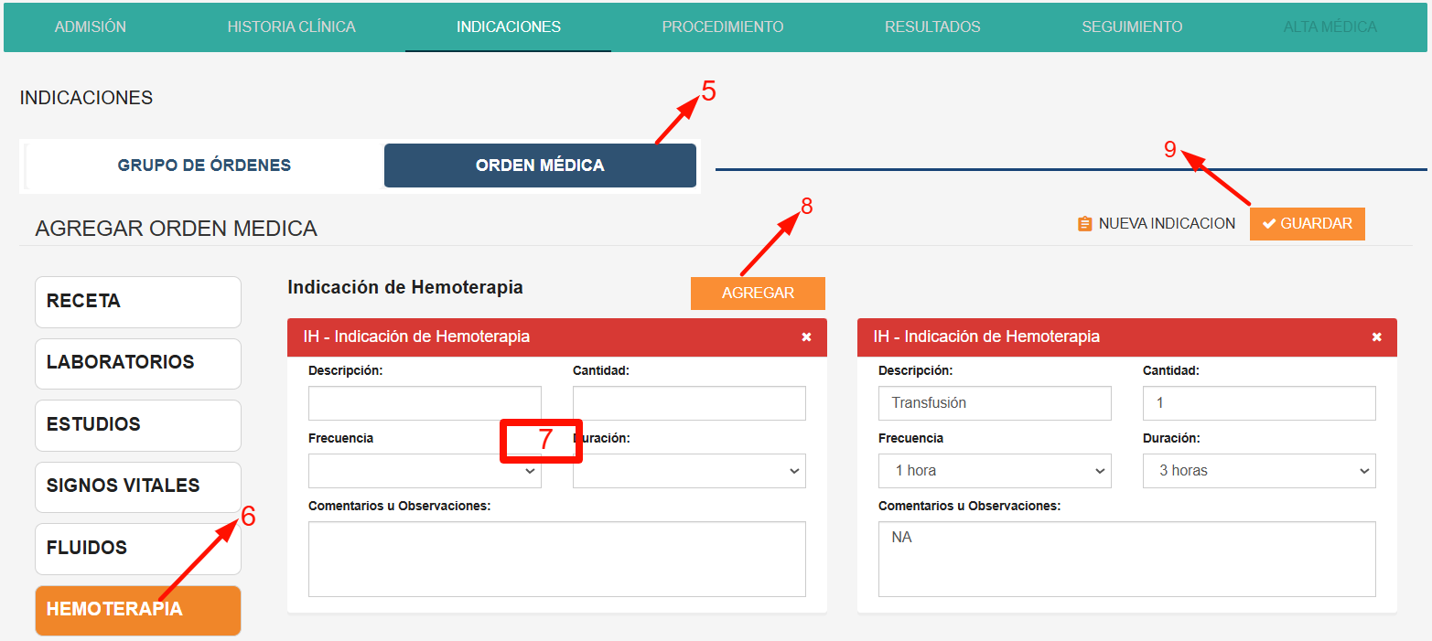The width and height of the screenshot is (1432, 641).
Task: Click the Cantidad field showing 1
Action: 1259,403
